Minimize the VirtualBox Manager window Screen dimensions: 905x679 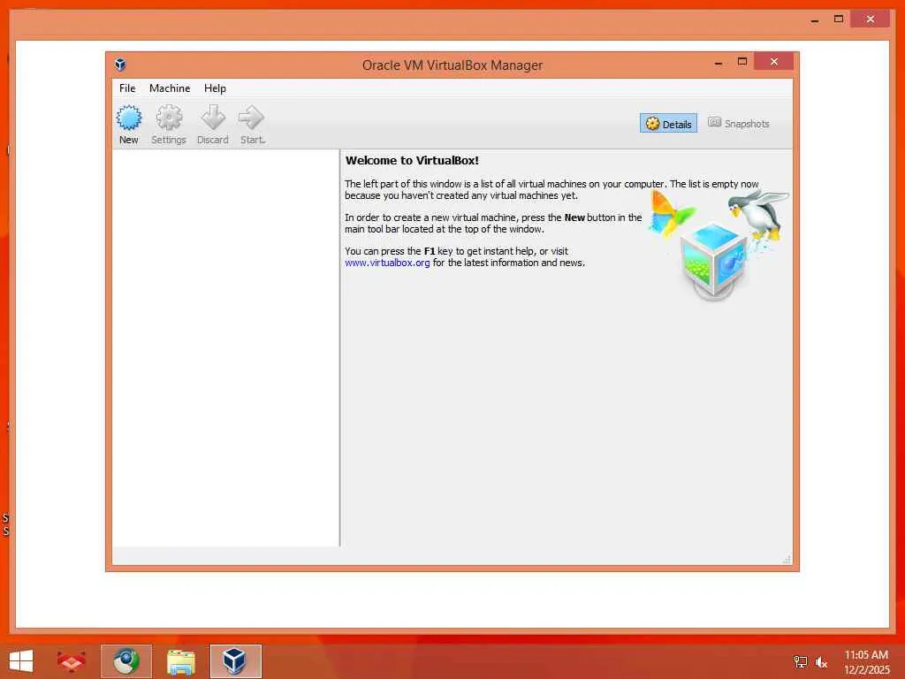719,63
